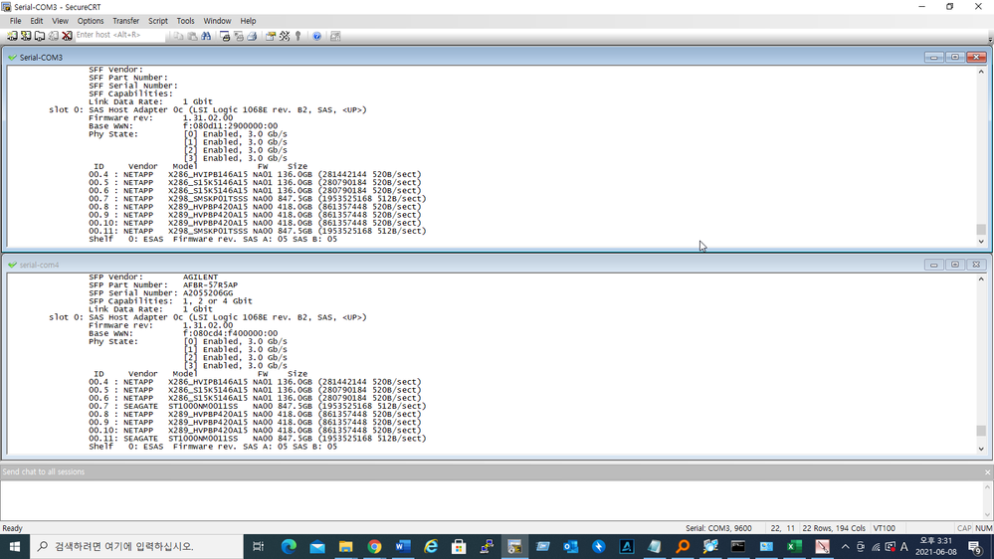Viewport: 994px width, 559px height.
Task: Select the serial-com4 session title
Action: point(39,266)
